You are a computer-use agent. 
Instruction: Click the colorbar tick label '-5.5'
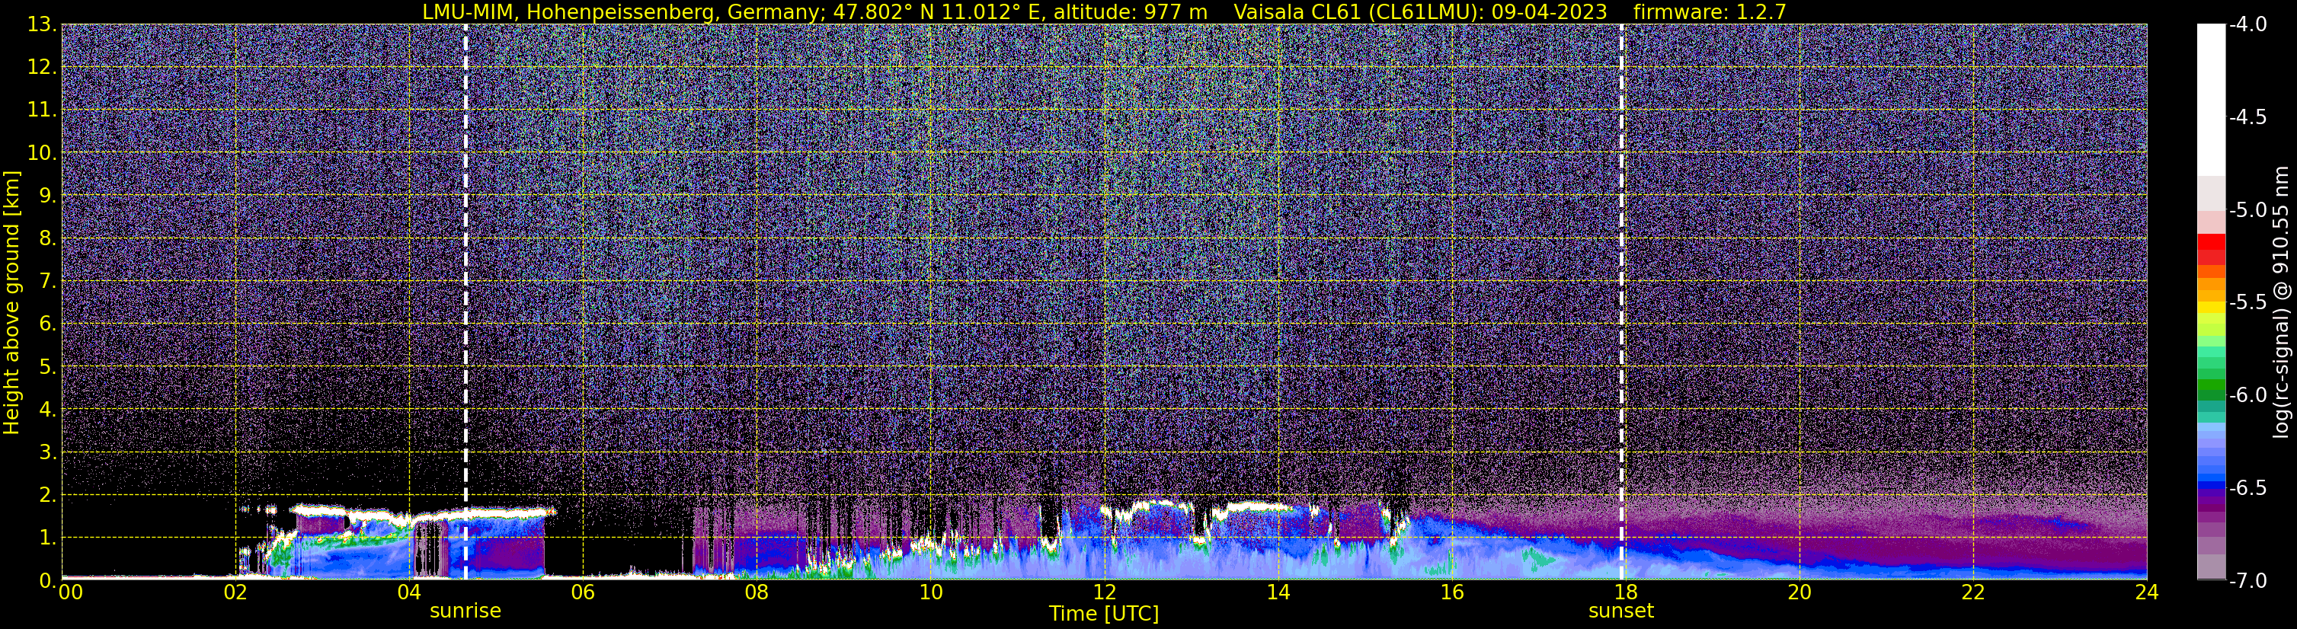[x=2248, y=303]
